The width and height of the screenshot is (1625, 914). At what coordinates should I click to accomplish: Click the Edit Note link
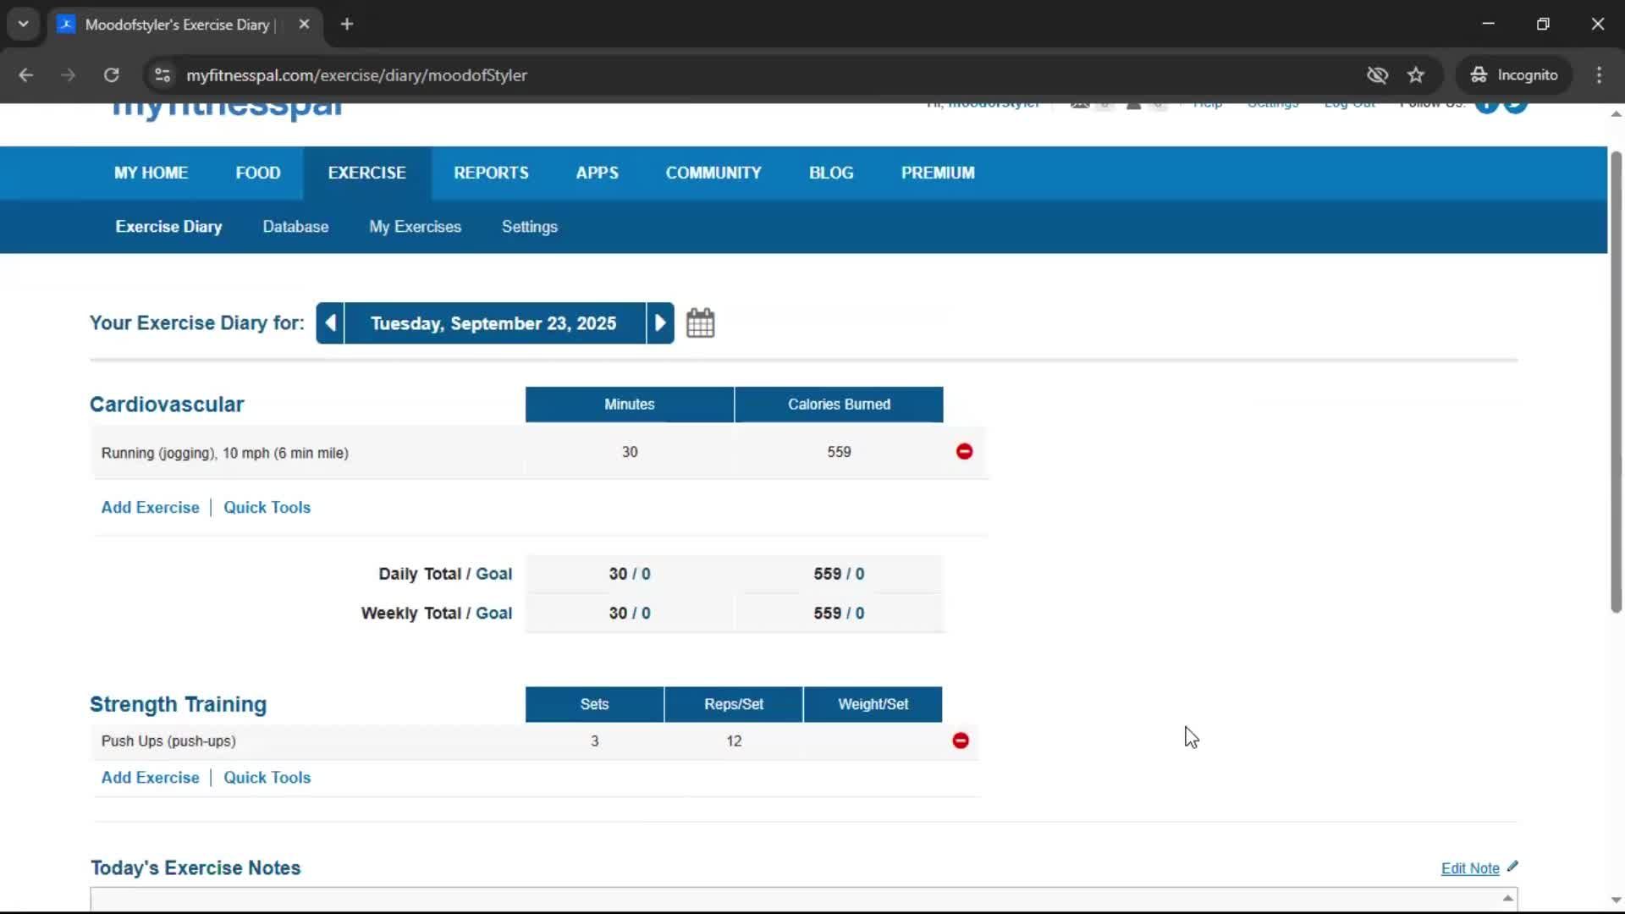click(x=1470, y=868)
